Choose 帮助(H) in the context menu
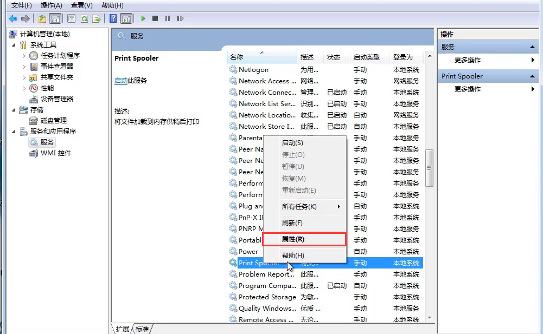543x334 pixels. (305, 256)
